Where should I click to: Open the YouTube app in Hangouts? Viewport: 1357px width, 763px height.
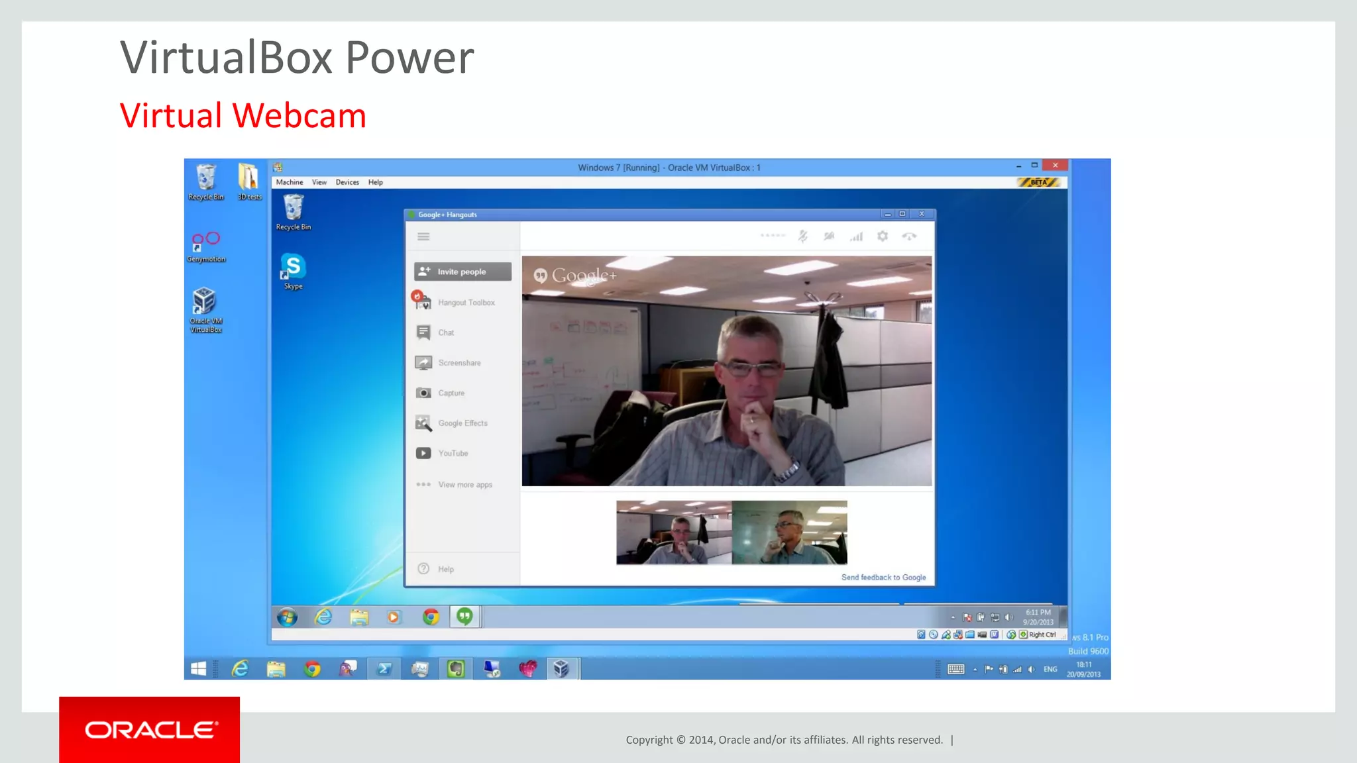(x=453, y=453)
